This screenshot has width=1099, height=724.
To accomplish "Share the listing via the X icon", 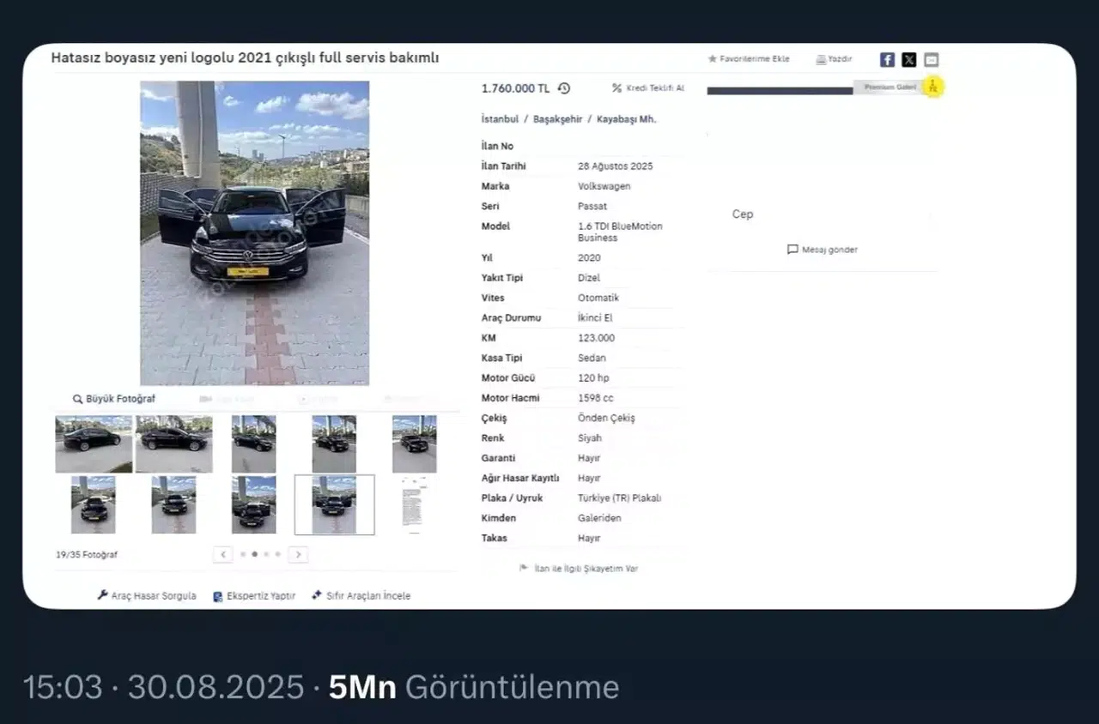I will (x=908, y=59).
